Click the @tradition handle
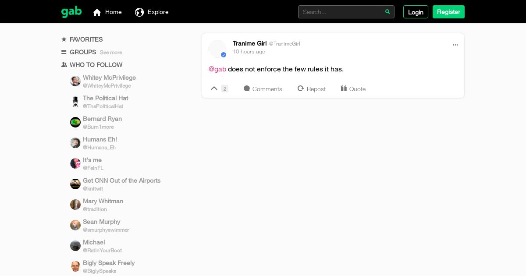 click(95, 209)
